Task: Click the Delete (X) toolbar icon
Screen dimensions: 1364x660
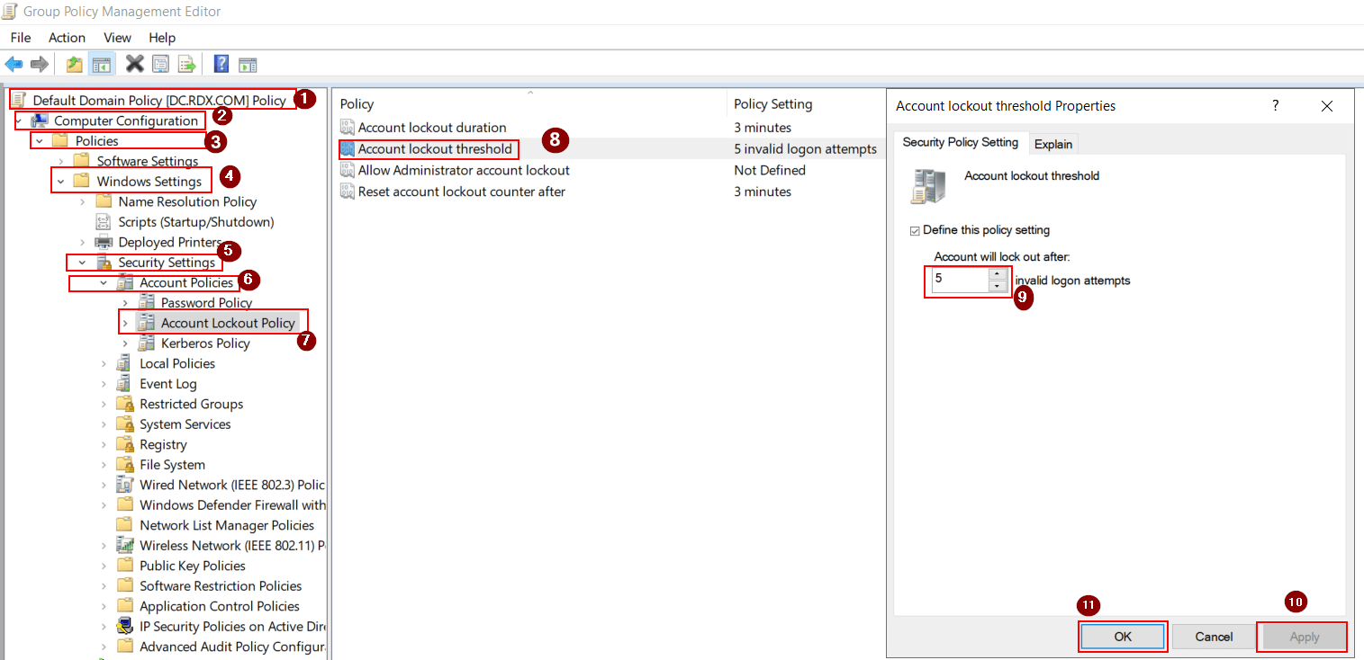Action: click(x=135, y=64)
